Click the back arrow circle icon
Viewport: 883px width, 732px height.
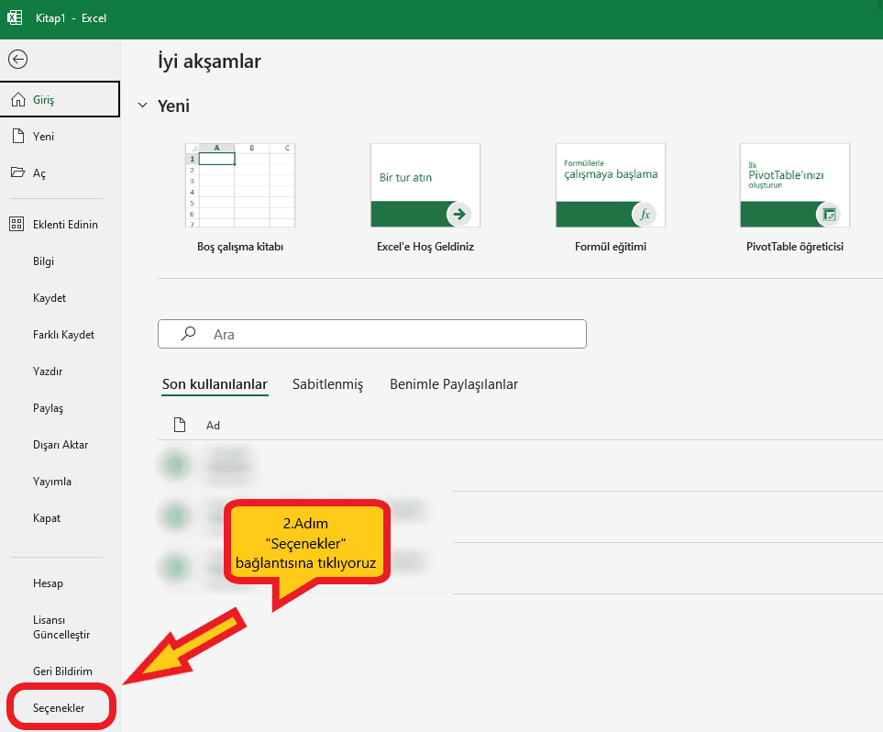click(x=17, y=60)
